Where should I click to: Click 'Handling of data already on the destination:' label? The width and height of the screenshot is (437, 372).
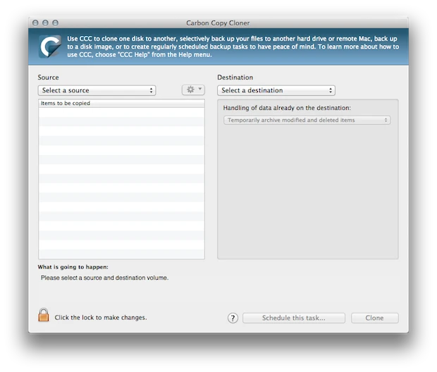pos(287,108)
